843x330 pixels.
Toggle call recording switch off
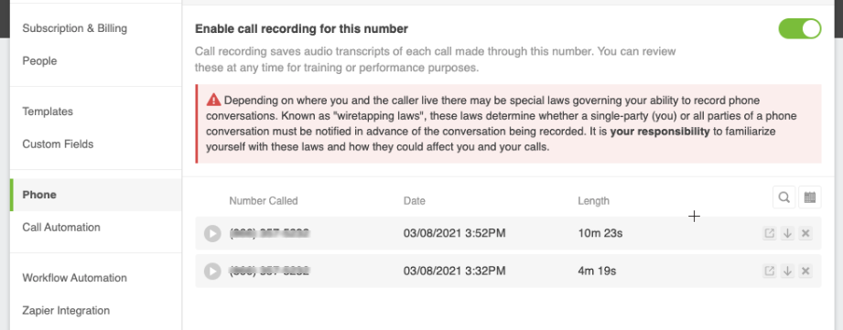coord(799,29)
